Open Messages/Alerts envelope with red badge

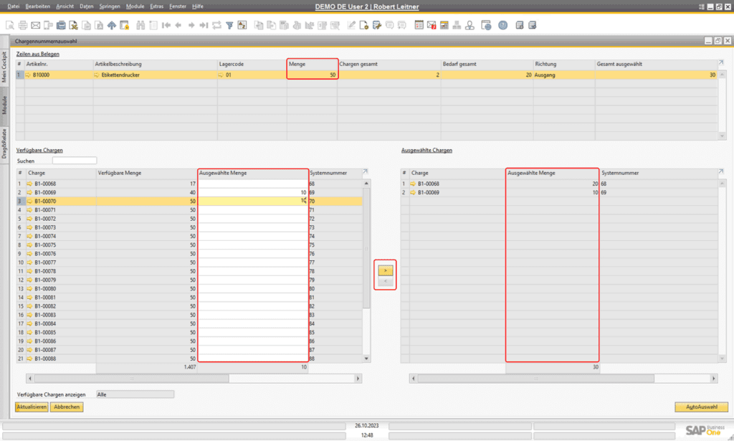[x=432, y=25]
